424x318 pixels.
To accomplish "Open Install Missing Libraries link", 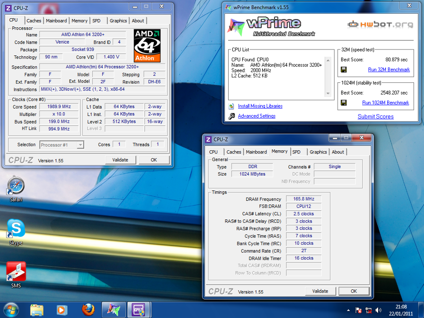I will click(260, 106).
